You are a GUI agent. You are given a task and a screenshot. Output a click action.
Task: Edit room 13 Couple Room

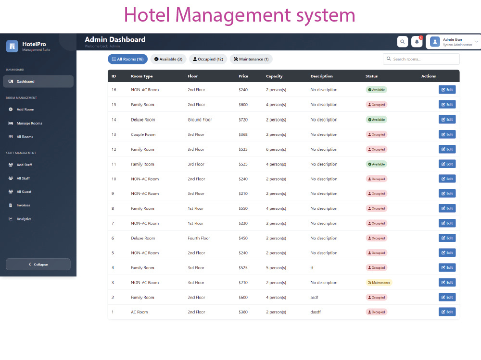[447, 134]
